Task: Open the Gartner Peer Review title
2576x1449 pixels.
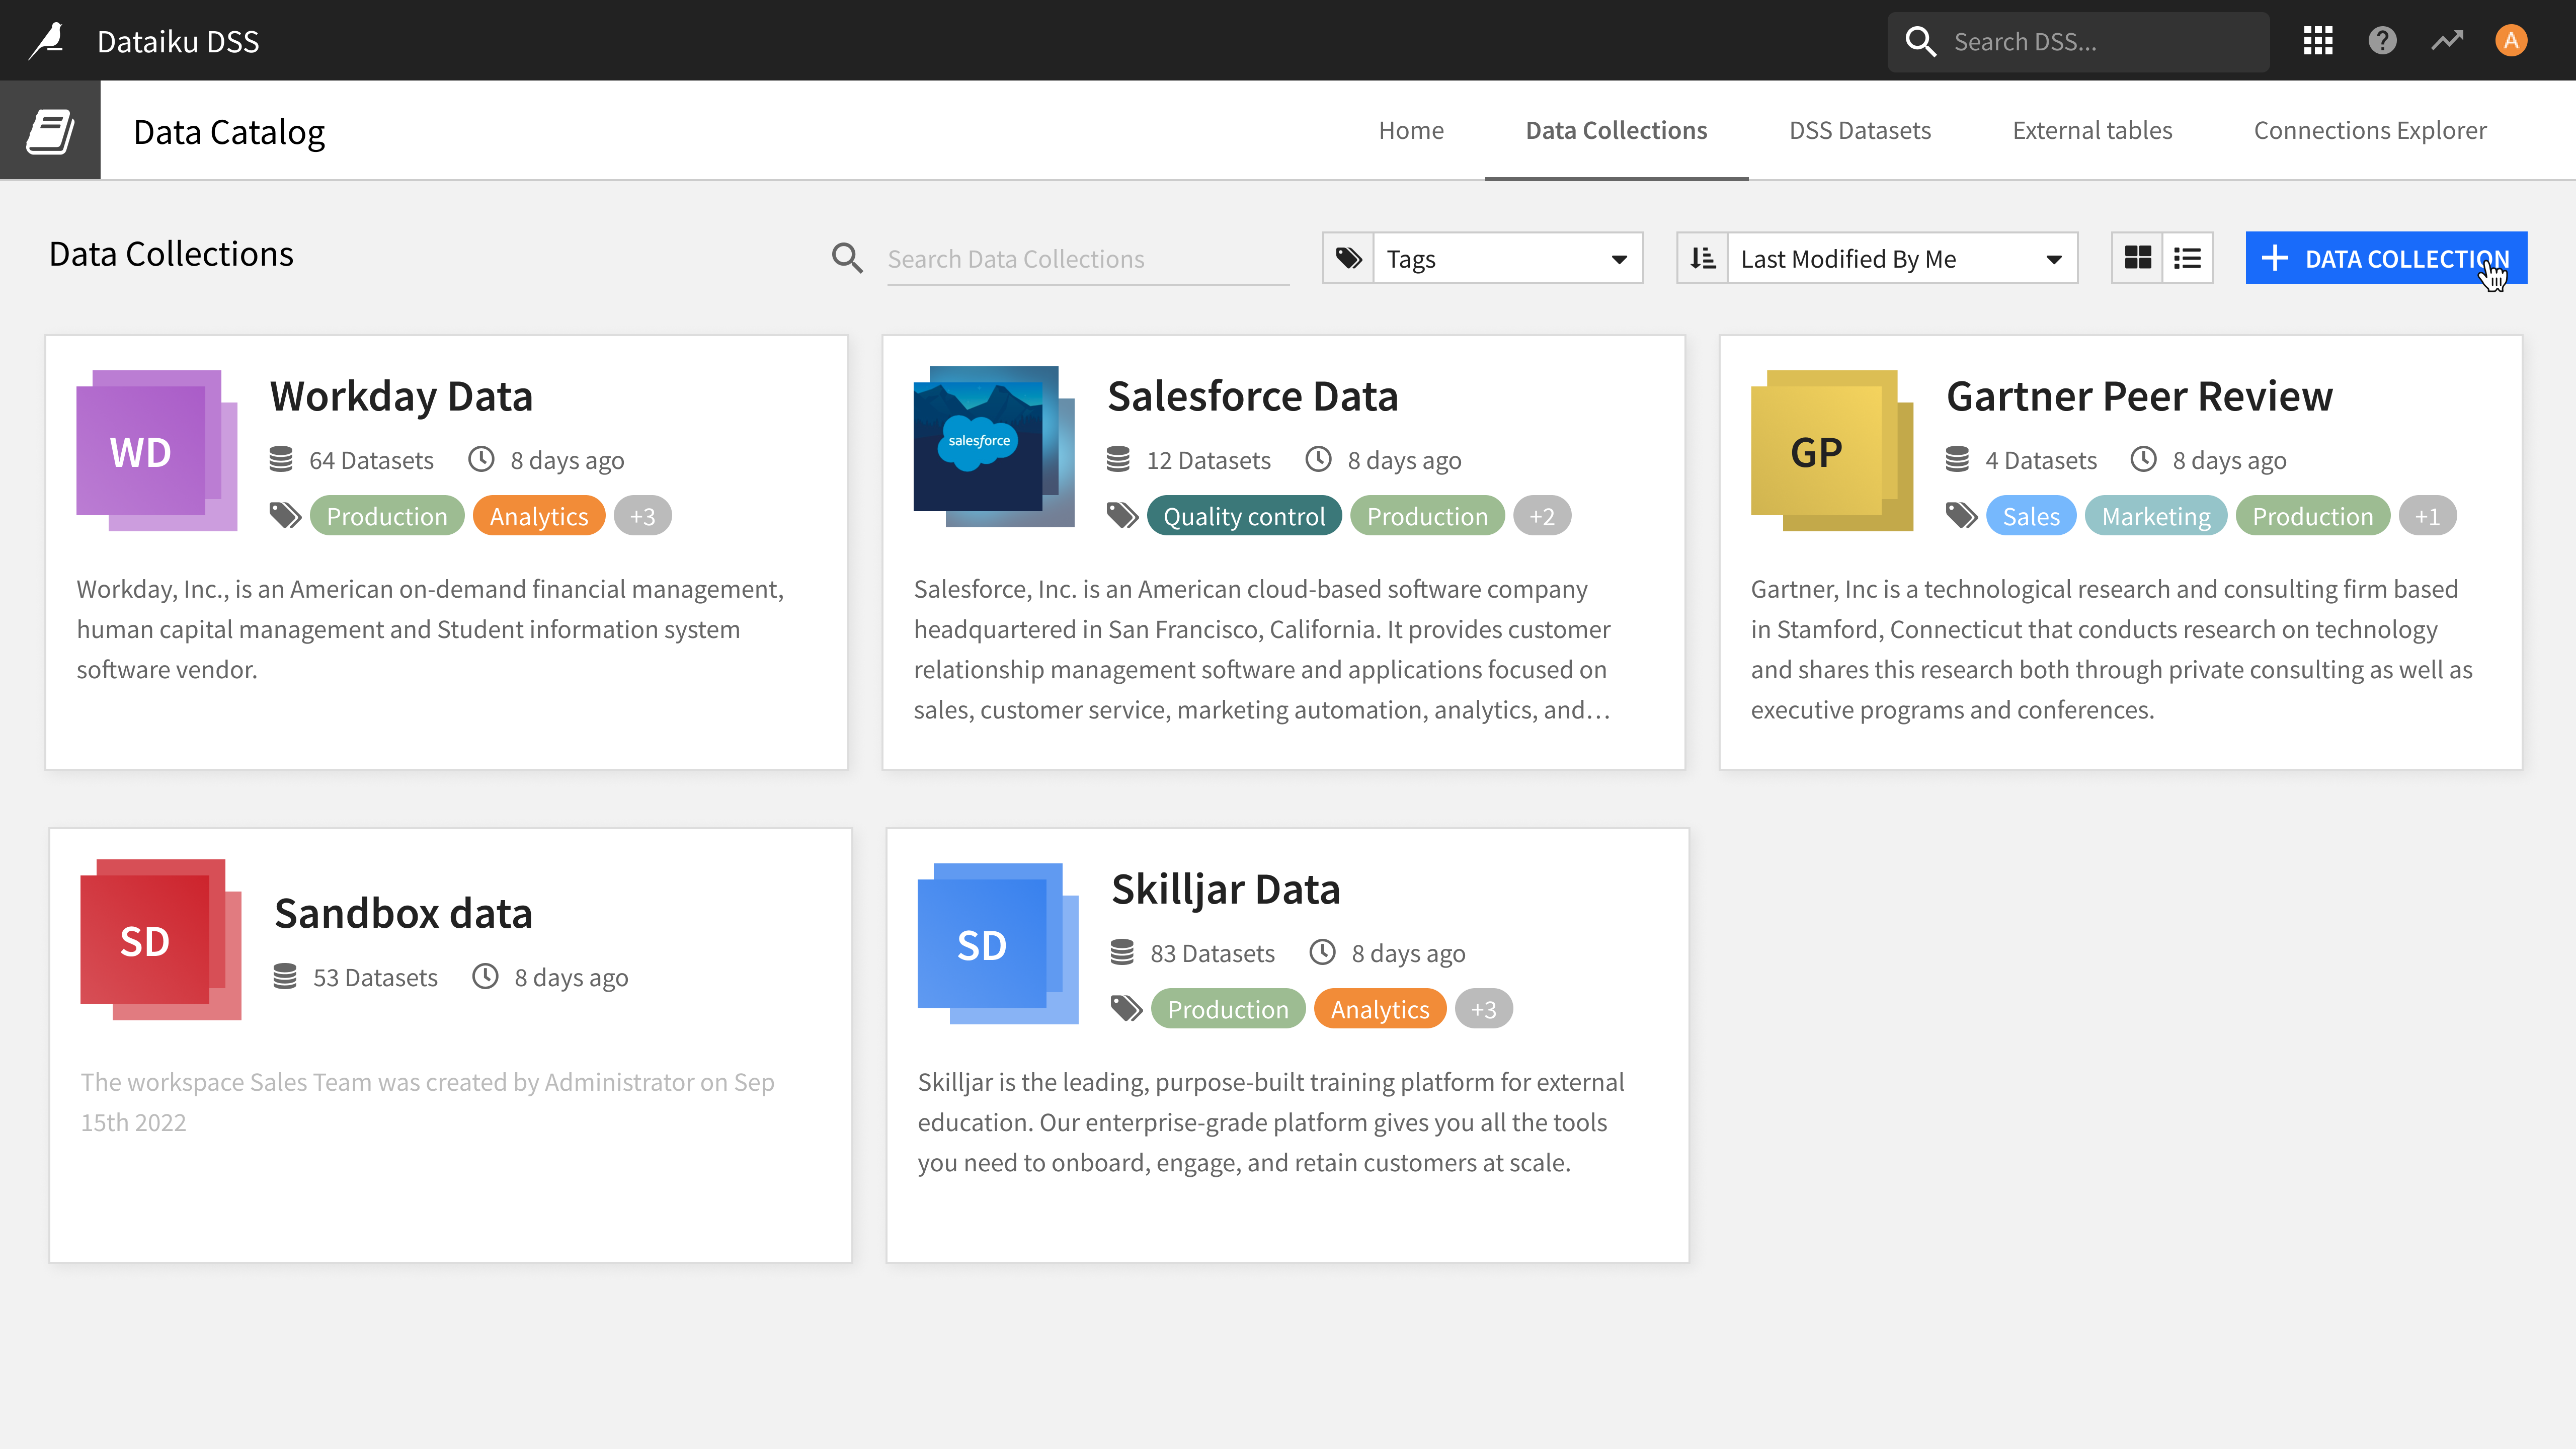Action: (x=2139, y=396)
